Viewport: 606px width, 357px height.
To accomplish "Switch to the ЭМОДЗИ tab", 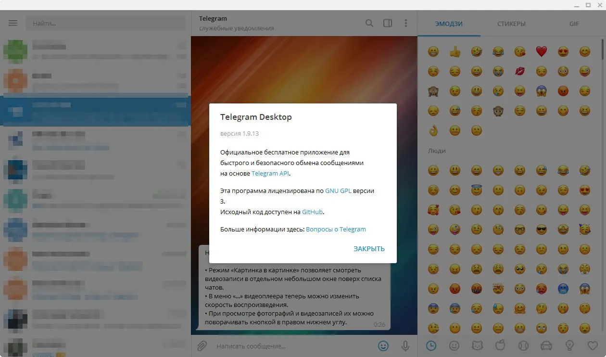I will pyautogui.click(x=449, y=24).
